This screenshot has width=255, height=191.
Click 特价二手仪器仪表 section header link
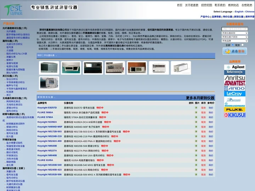[47, 56]
